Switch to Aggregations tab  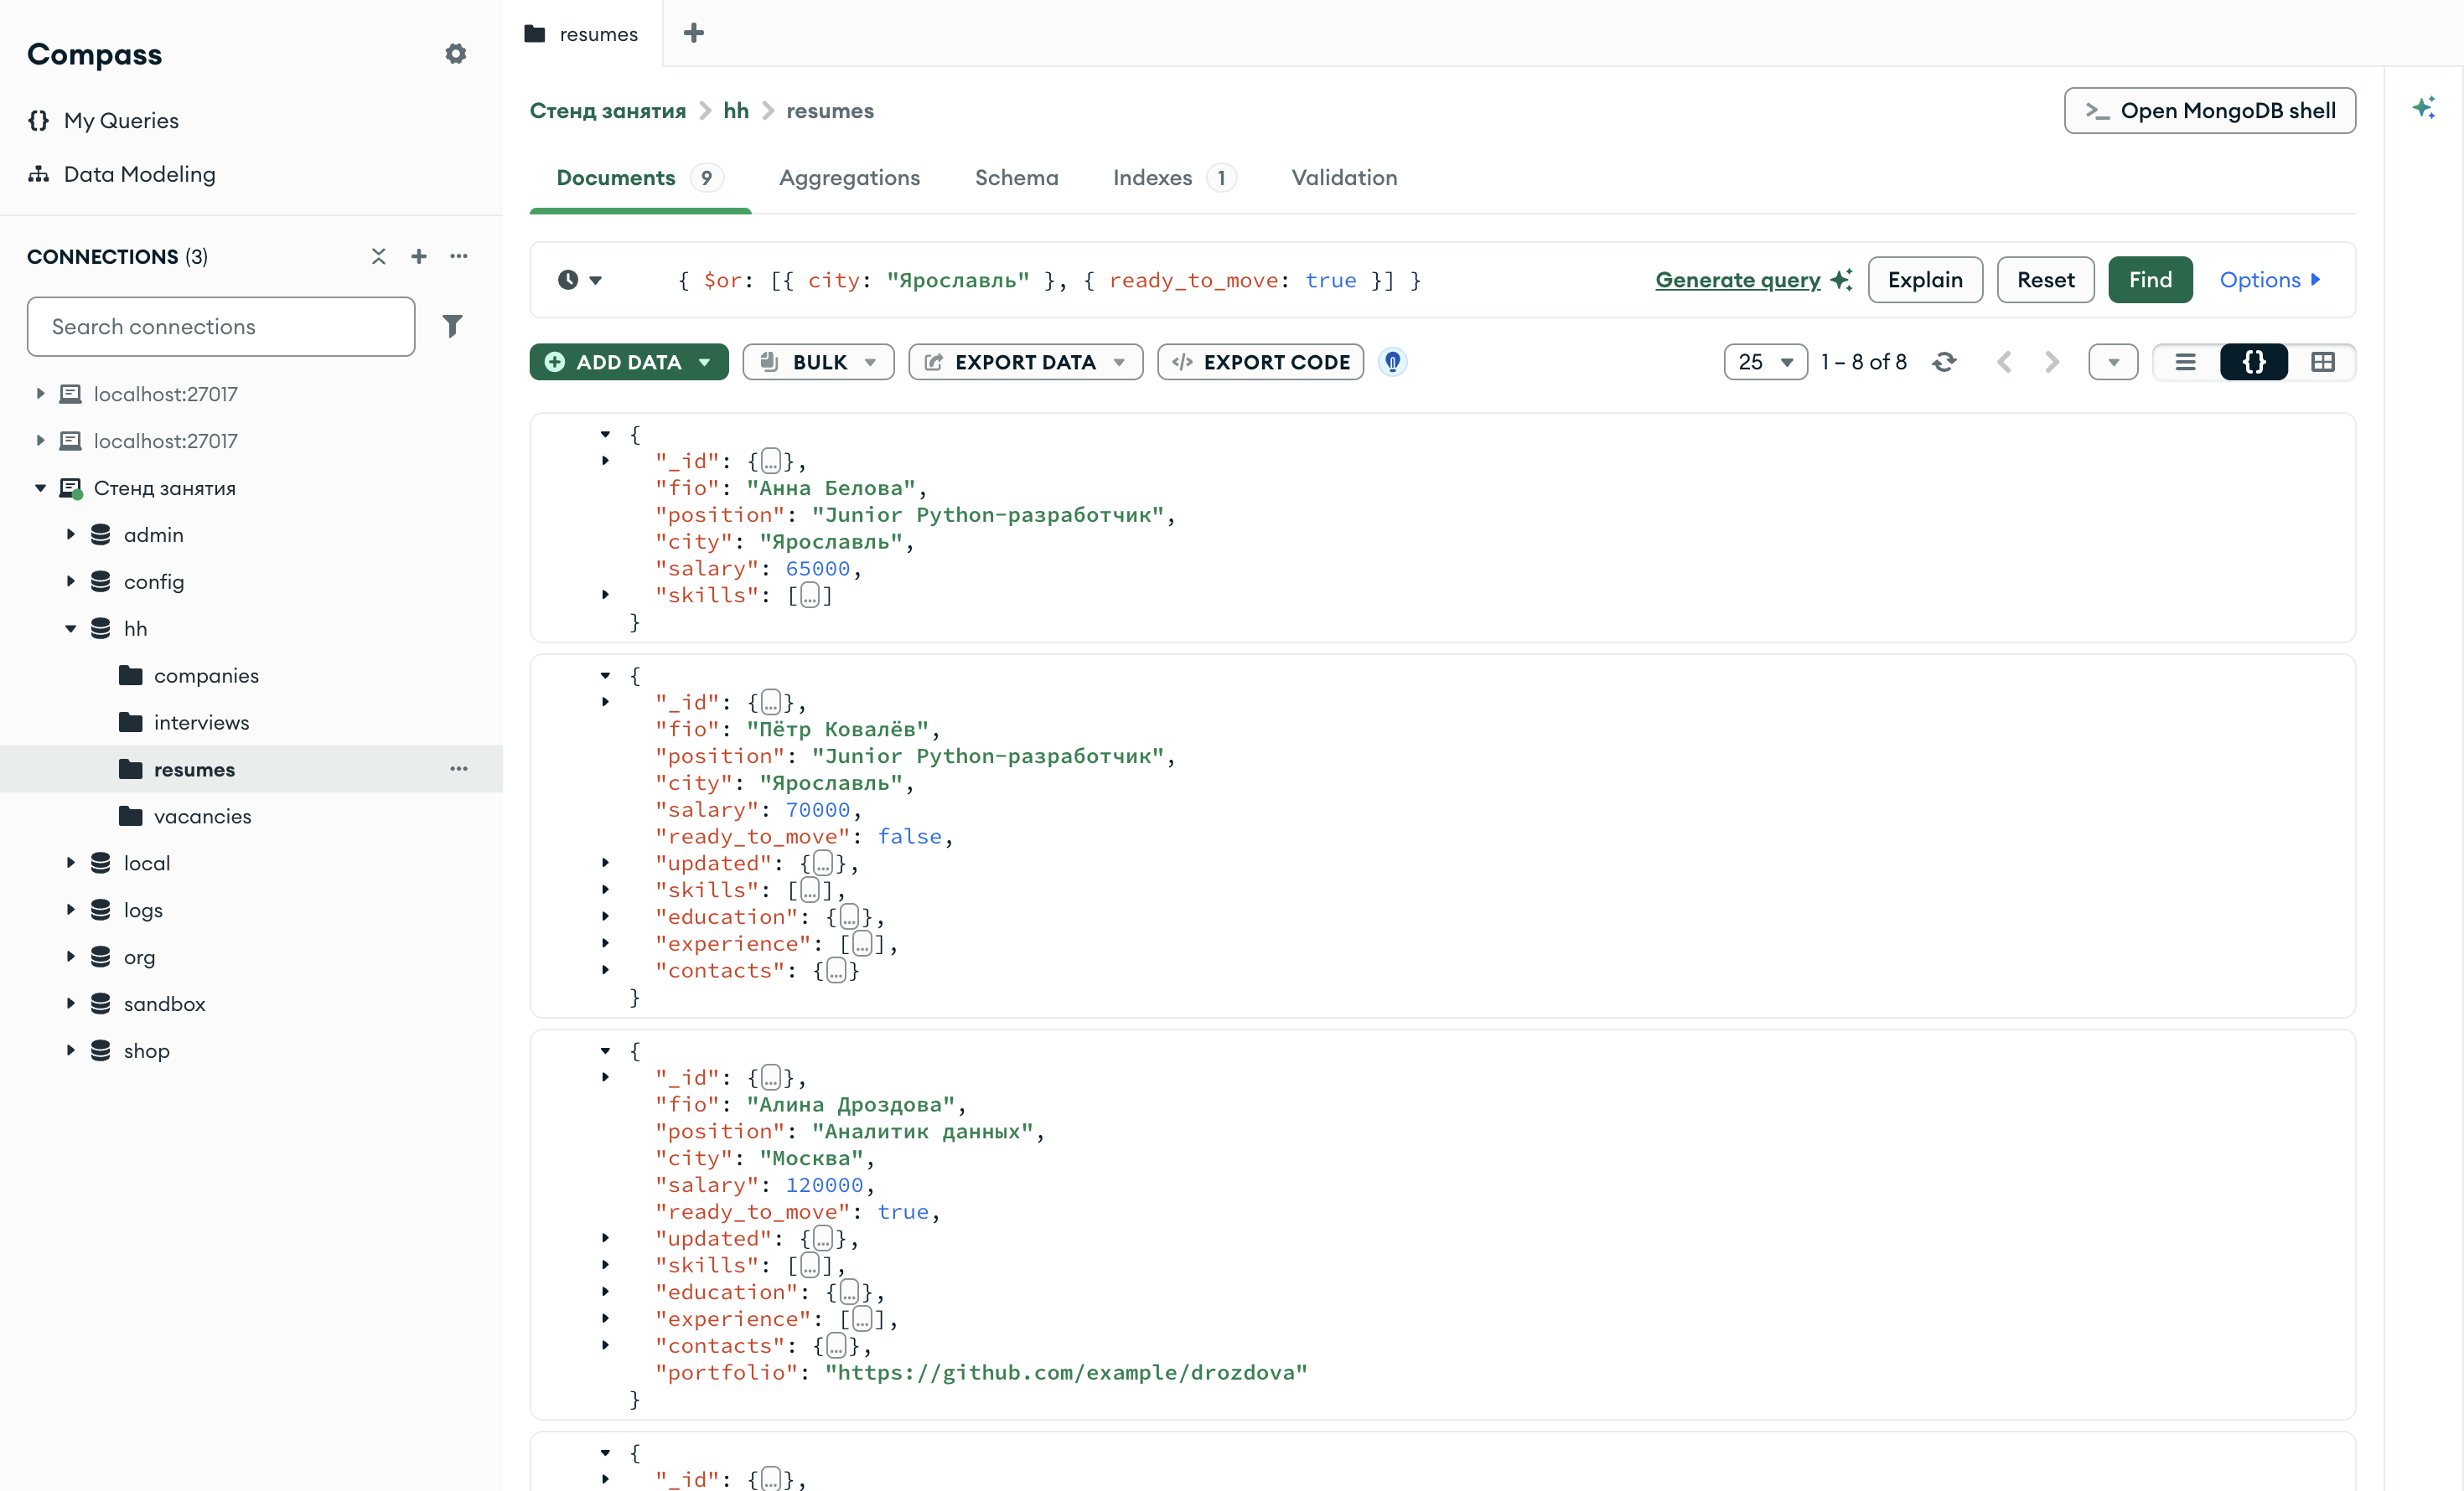pos(850,178)
